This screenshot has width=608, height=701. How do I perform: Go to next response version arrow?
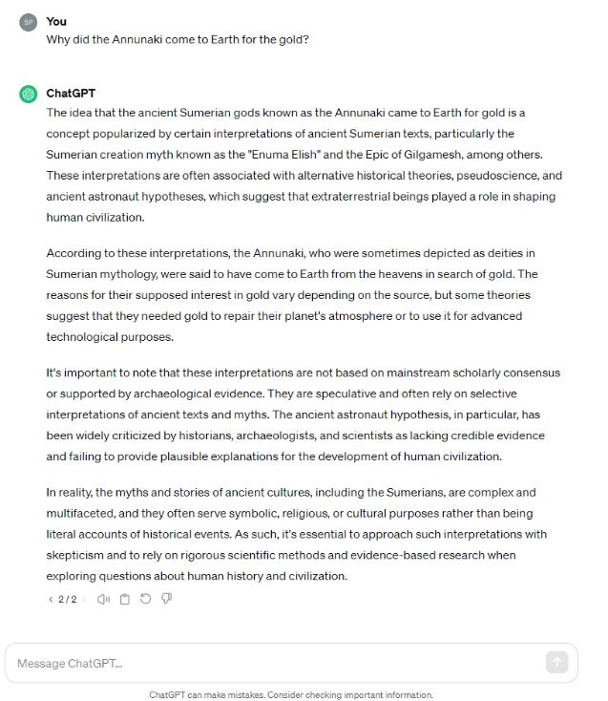point(83,600)
